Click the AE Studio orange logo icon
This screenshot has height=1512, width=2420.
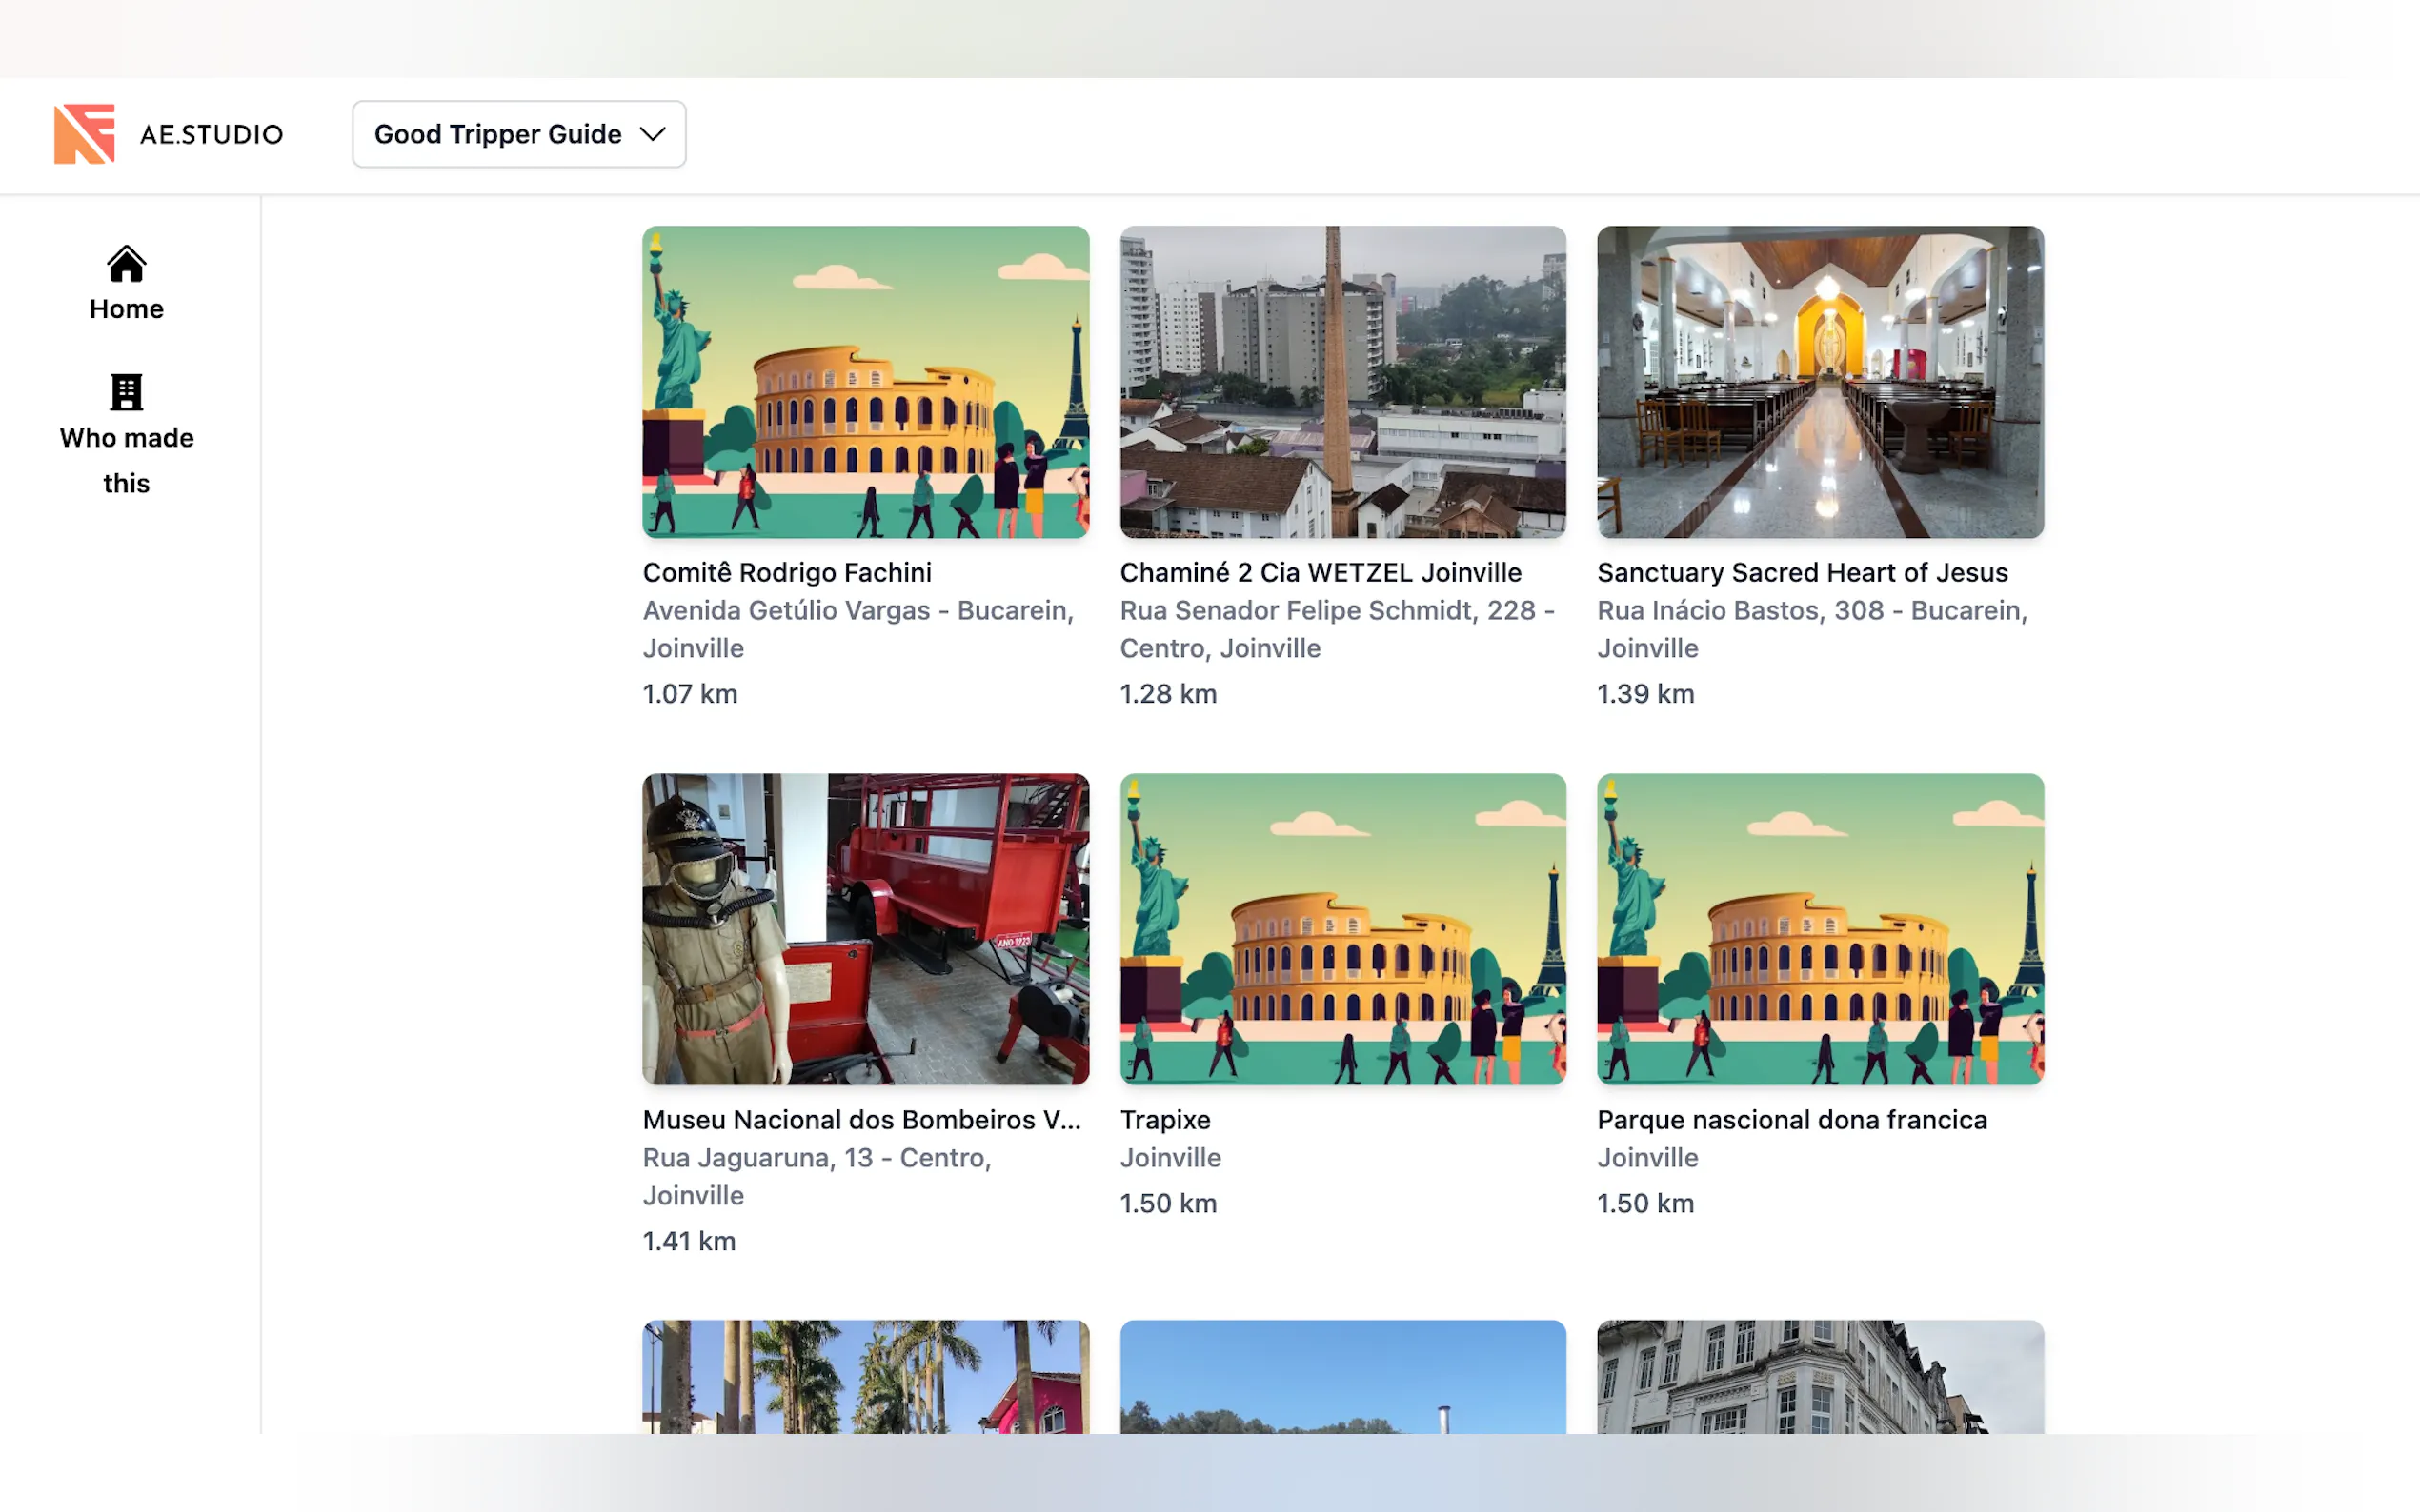pos(84,134)
